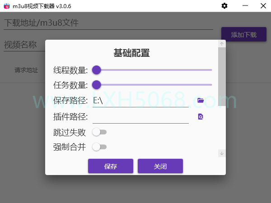The image size is (271, 203).
Task: Click the 添加下载 button
Action: [x=244, y=34]
